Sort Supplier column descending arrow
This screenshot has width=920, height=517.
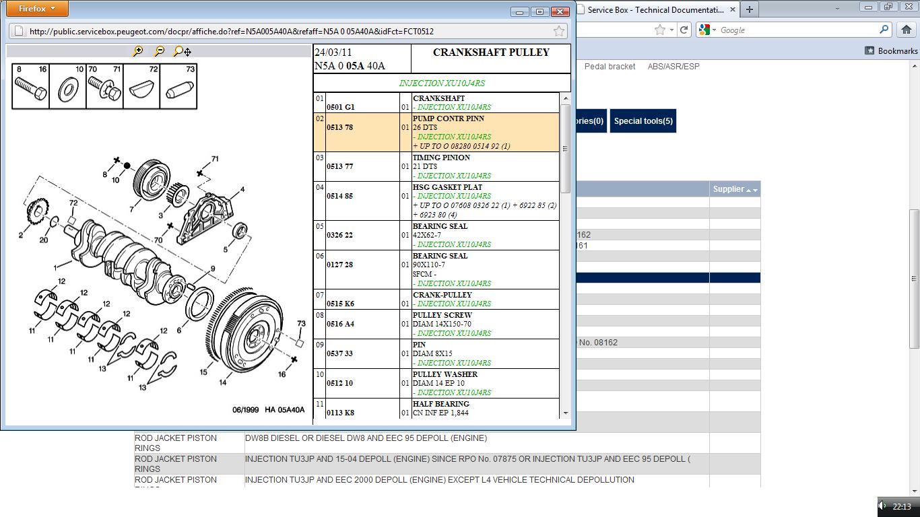click(x=755, y=191)
